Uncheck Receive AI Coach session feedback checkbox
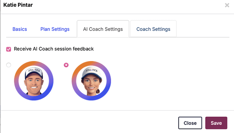Screen dimensions: 234x133 point(8,49)
